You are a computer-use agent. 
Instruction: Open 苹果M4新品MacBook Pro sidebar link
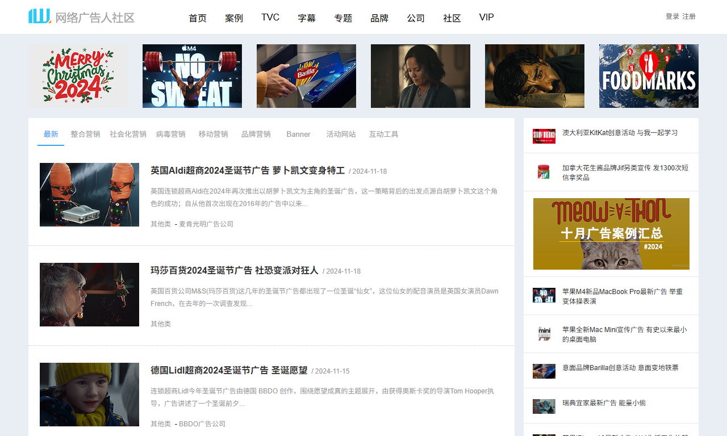622,296
